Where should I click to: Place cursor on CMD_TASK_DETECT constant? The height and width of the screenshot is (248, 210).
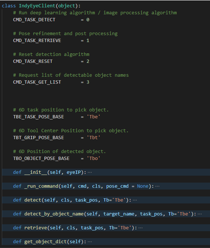coord(34,20)
